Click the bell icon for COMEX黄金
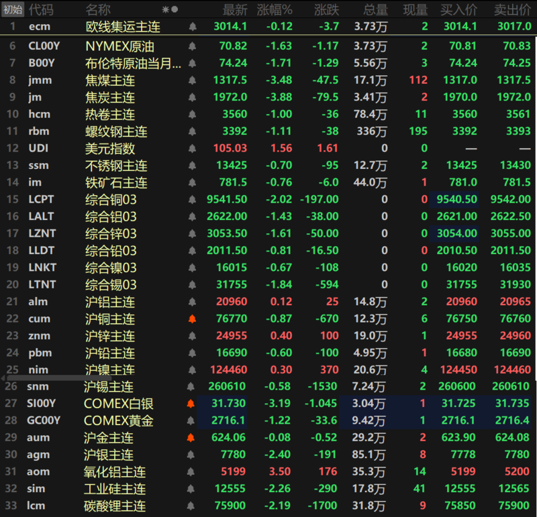 [191, 420]
